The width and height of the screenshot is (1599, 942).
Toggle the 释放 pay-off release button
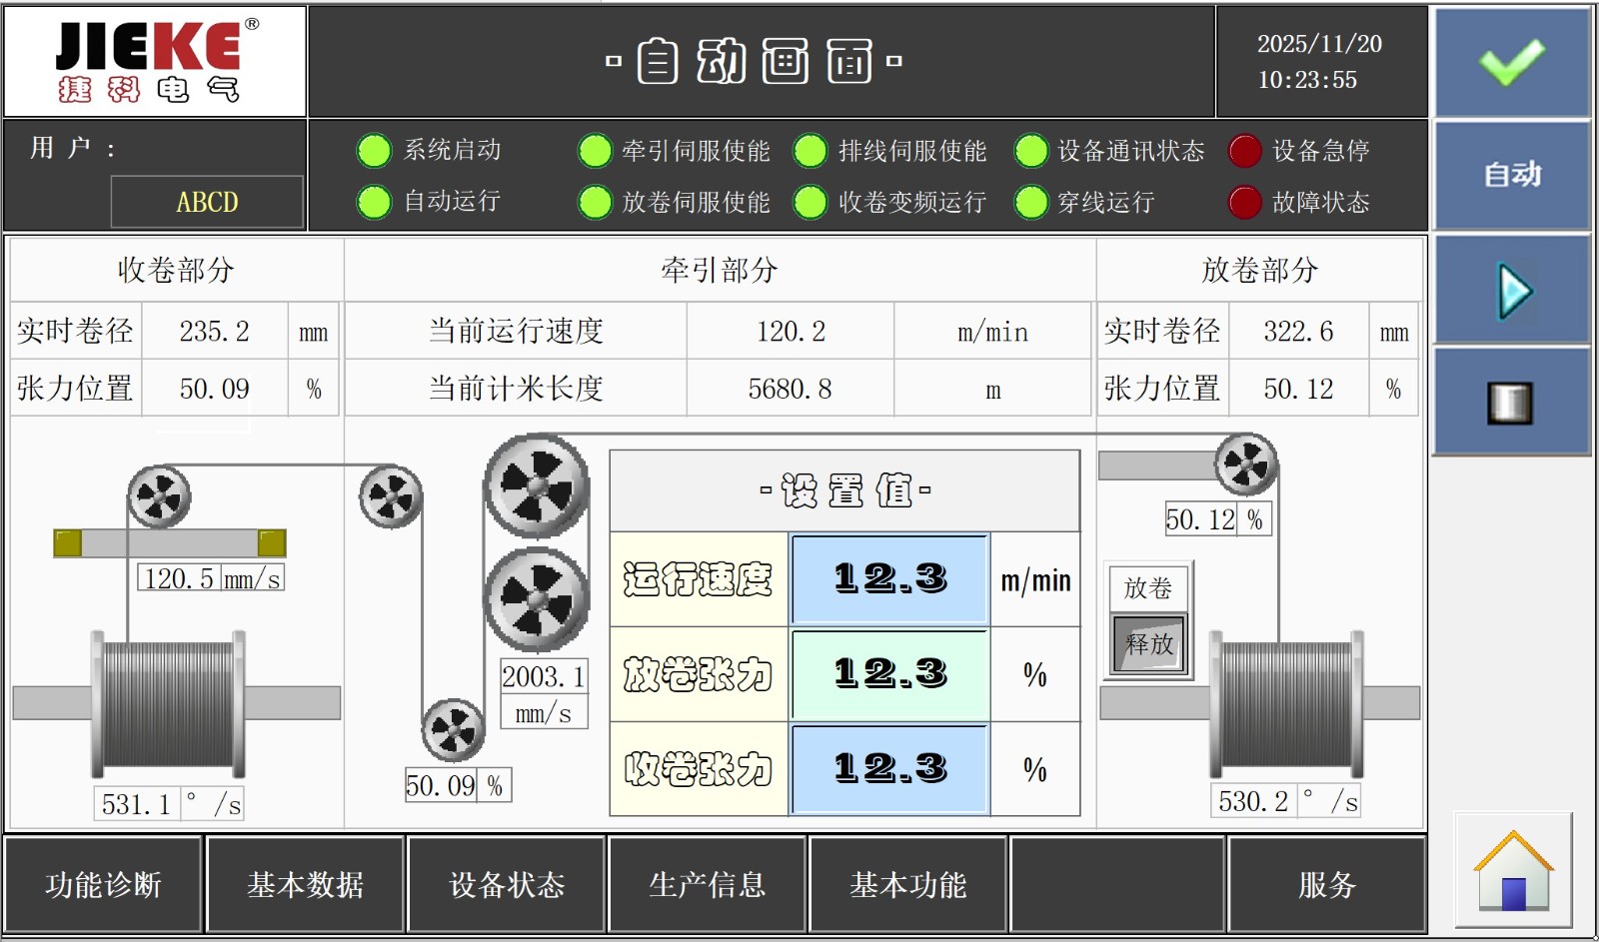(x=1149, y=644)
